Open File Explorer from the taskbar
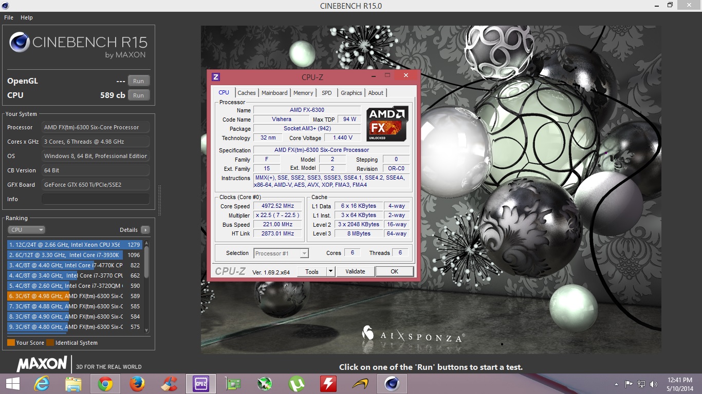The width and height of the screenshot is (702, 394). click(73, 384)
